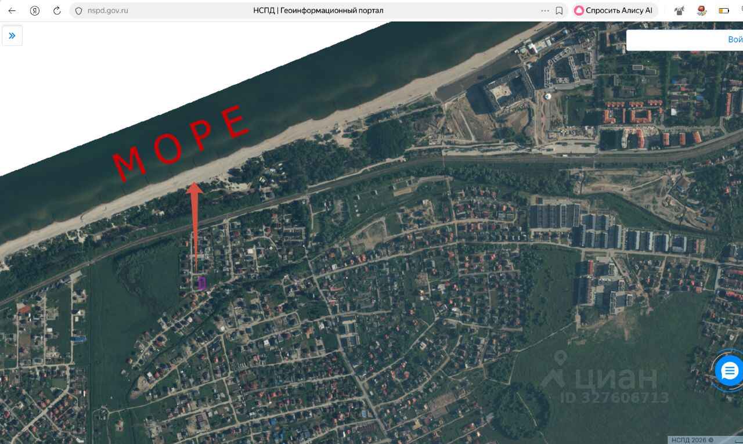Bookmark this page
Image resolution: width=743 pixels, height=444 pixels.
click(x=559, y=10)
